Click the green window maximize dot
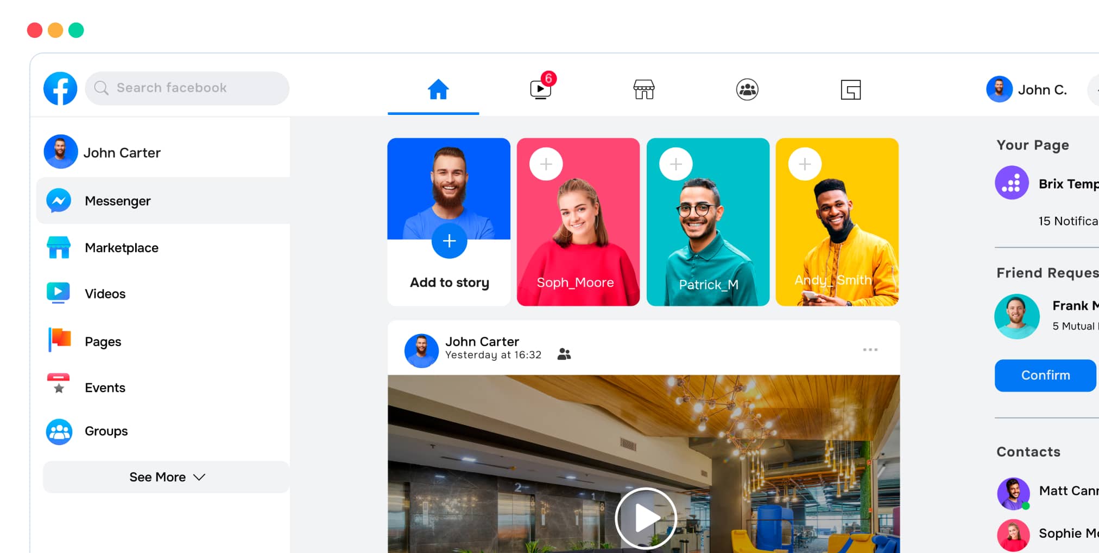1099x553 pixels. (x=76, y=30)
